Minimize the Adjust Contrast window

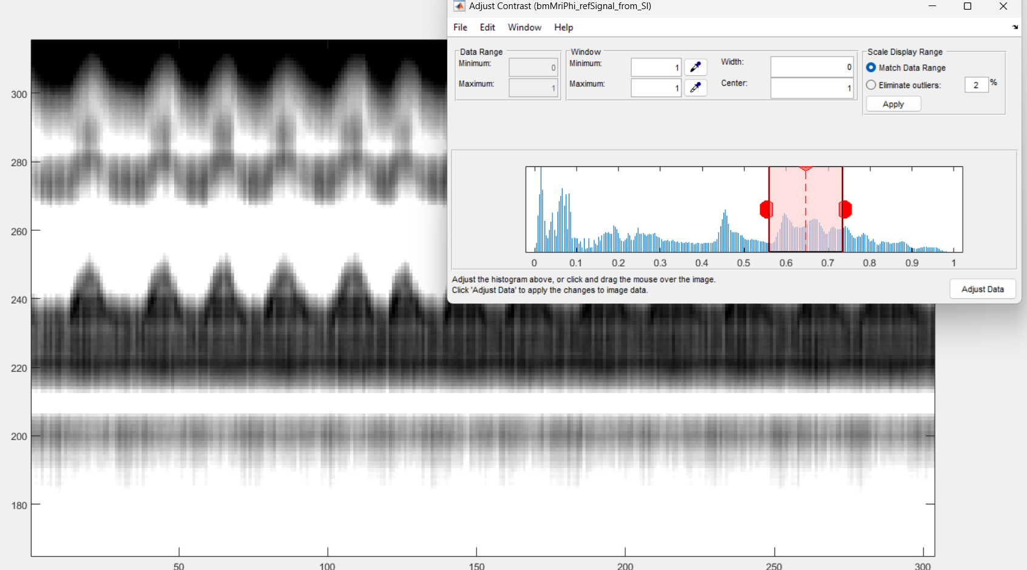(x=932, y=6)
